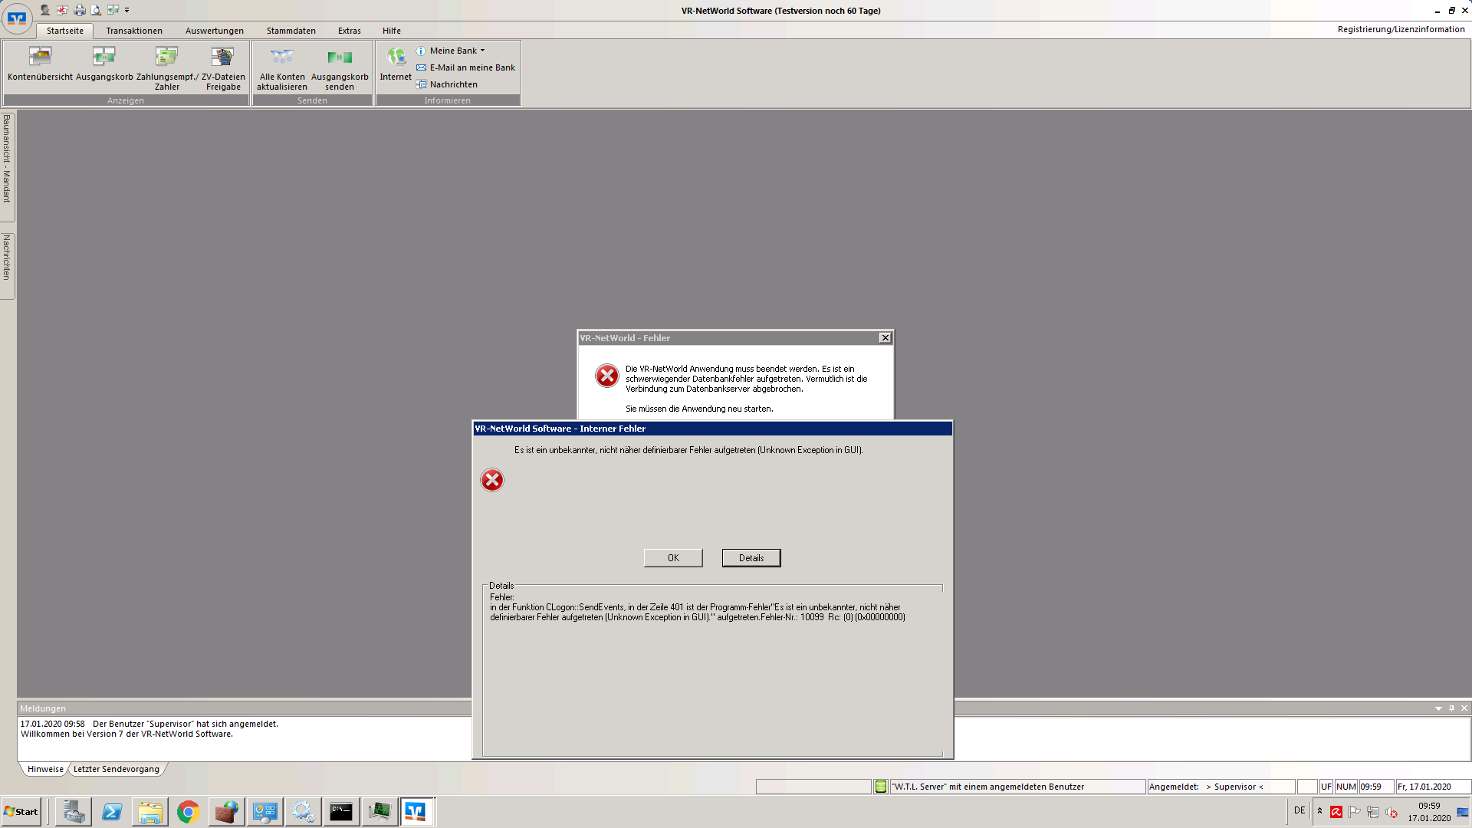Switch to the Transaktionen tab
Screen dimensions: 1472x828
(134, 31)
